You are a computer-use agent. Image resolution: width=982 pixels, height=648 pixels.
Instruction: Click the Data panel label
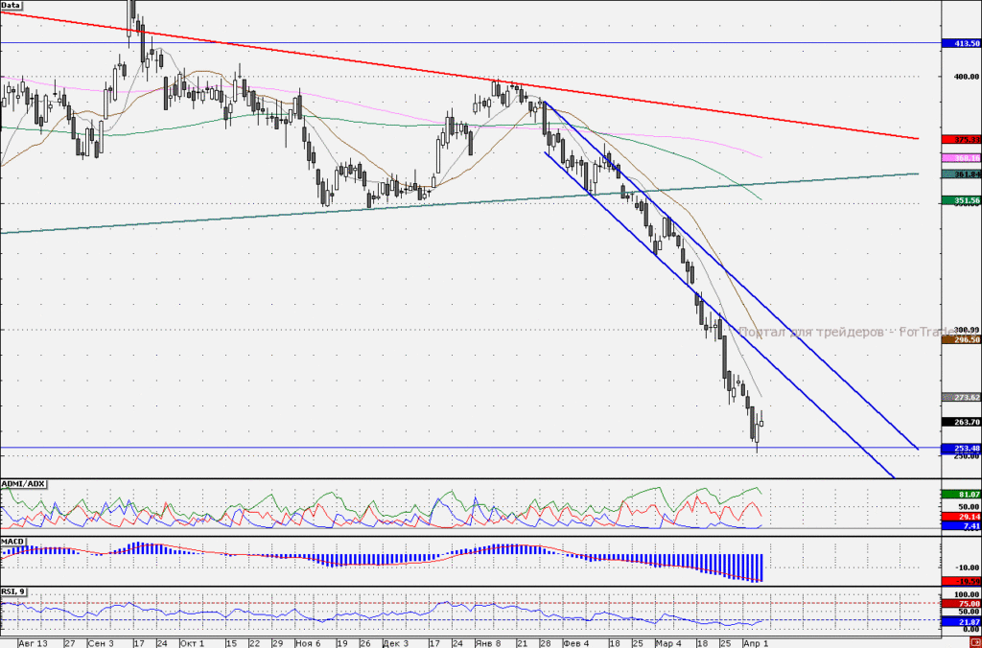[12, 5]
